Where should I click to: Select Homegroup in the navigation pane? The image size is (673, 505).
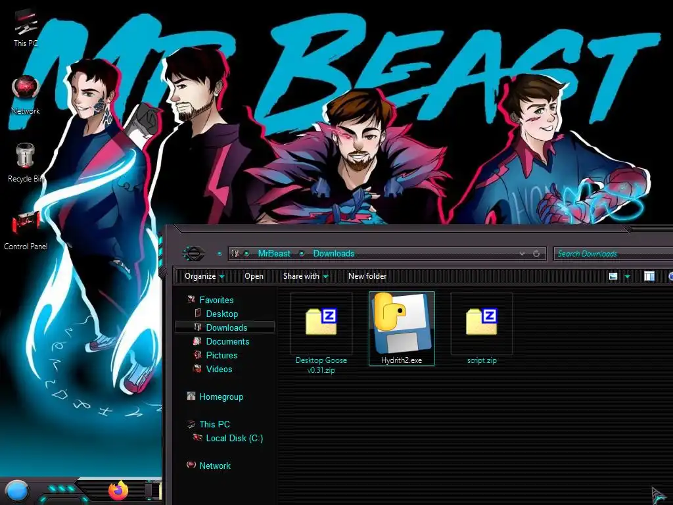(x=221, y=397)
